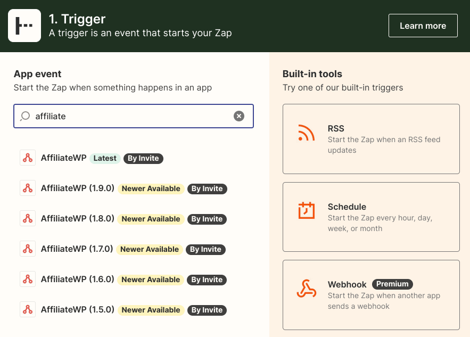
Task: Click By Invite badge for version 1.5.0
Action: click(x=207, y=310)
